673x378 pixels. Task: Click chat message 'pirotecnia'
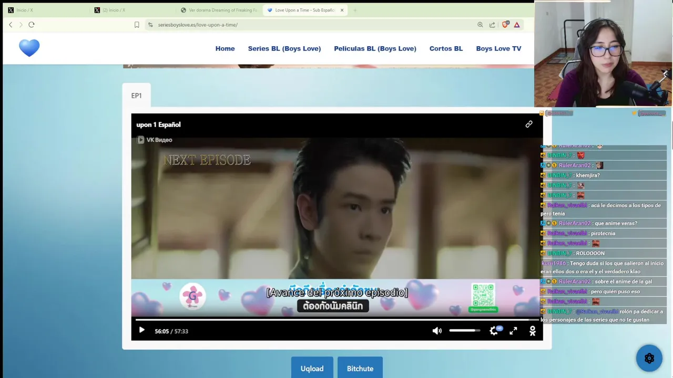(x=603, y=233)
